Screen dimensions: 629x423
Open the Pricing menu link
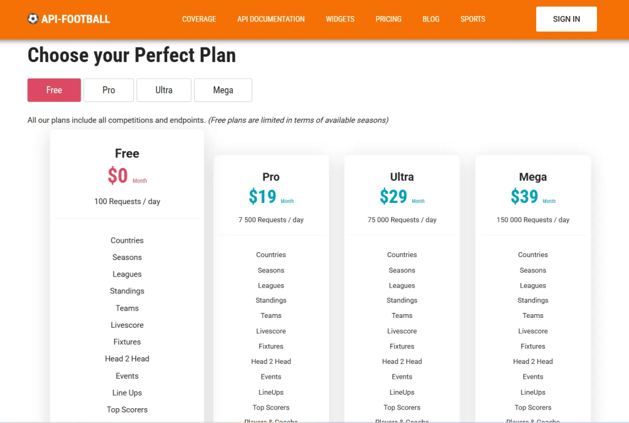(388, 19)
